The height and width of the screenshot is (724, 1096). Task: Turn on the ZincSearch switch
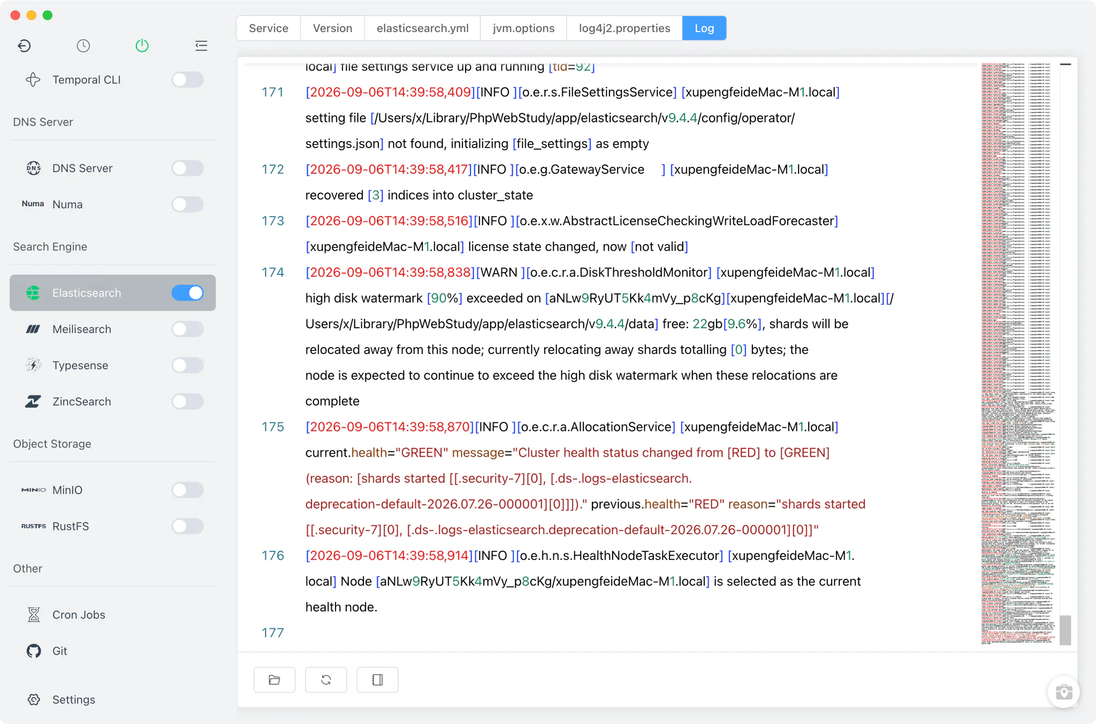tap(187, 401)
